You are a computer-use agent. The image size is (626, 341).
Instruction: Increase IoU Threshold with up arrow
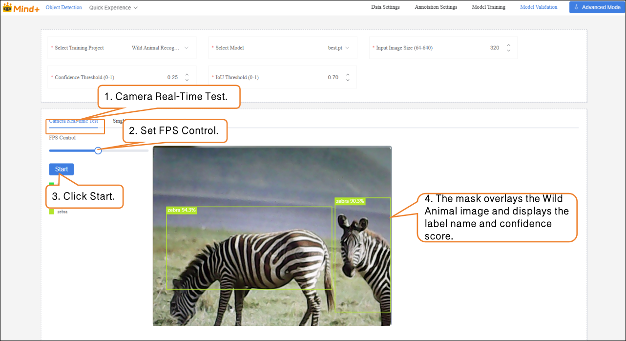point(347,75)
